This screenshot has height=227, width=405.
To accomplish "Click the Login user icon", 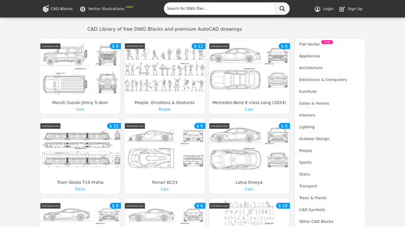I will point(317,9).
